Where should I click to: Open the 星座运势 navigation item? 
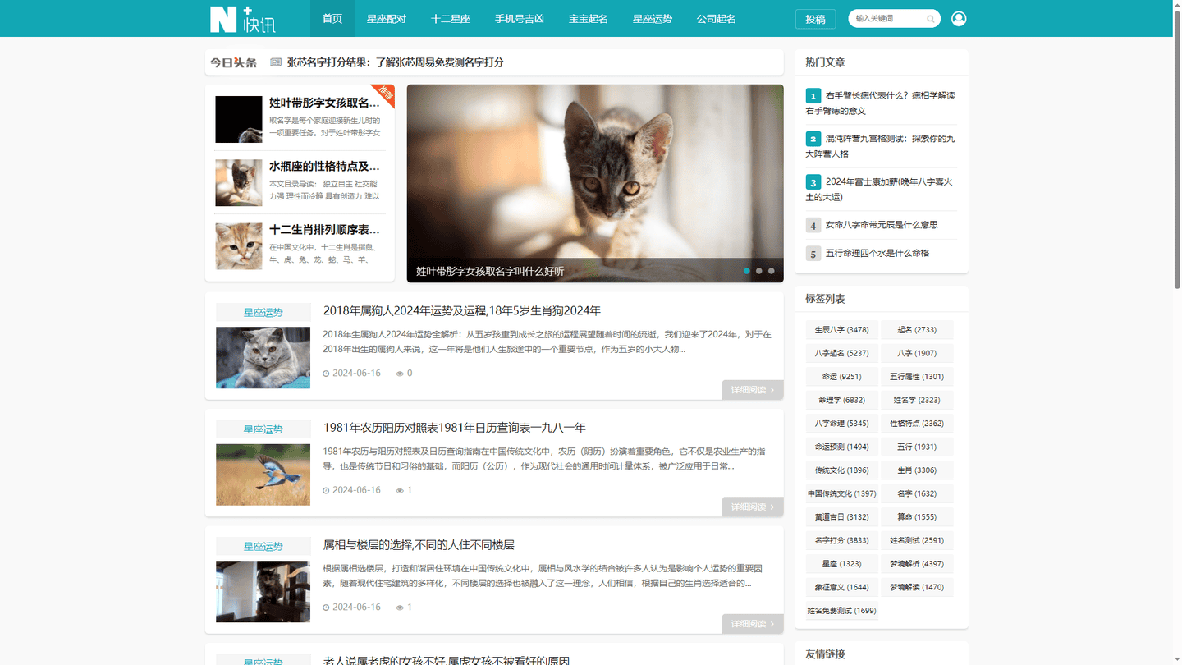click(653, 18)
